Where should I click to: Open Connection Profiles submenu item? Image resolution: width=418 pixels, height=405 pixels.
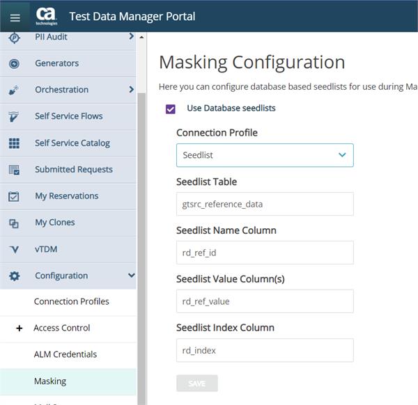pos(68,302)
